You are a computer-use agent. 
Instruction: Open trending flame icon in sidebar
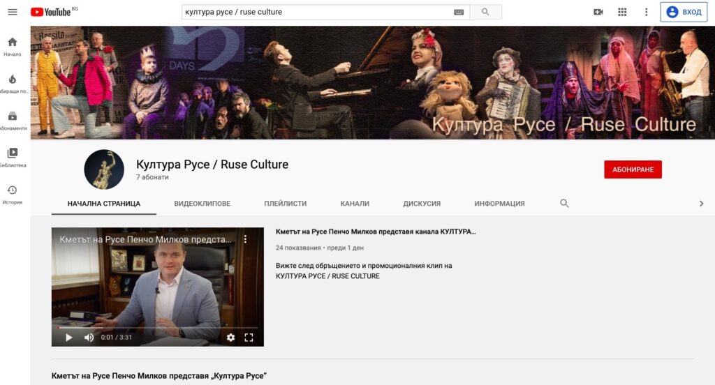[13, 84]
